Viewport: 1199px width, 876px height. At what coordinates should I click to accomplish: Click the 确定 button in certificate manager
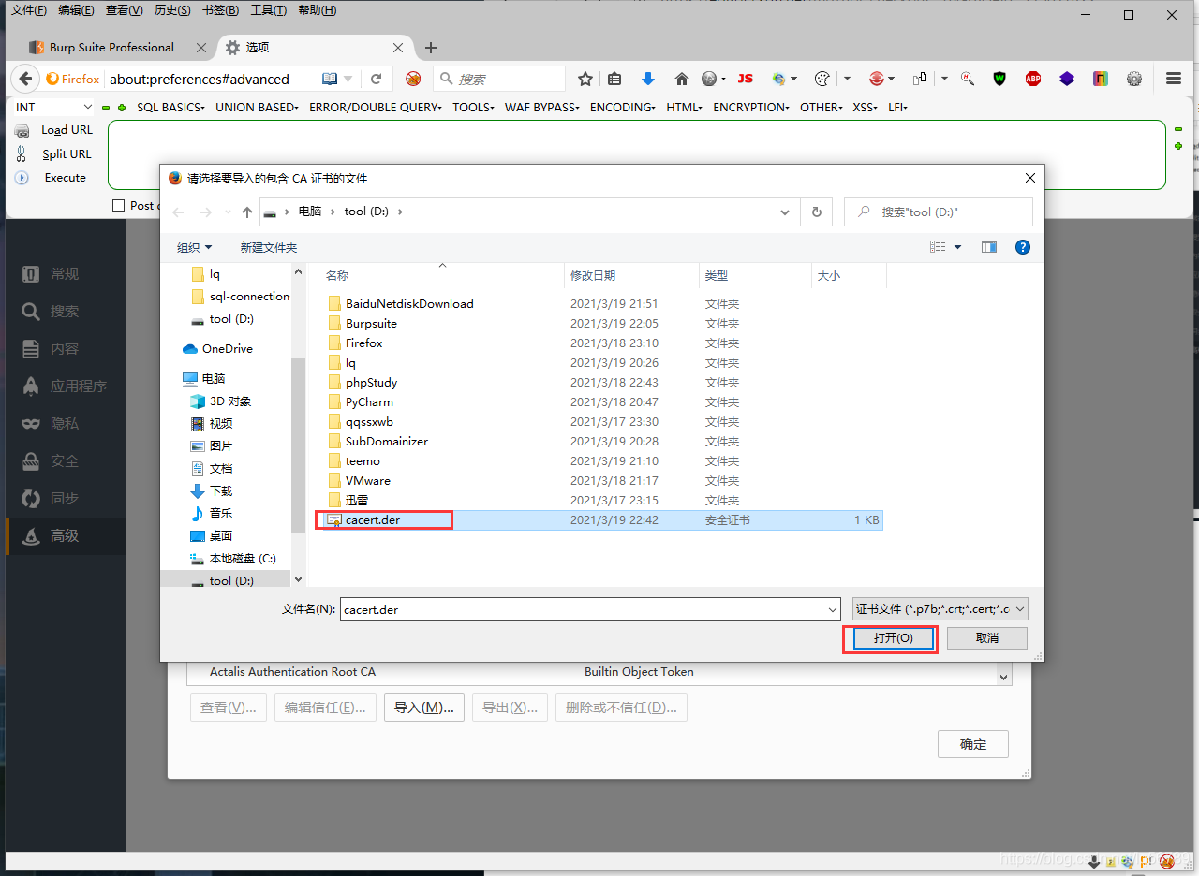tap(973, 744)
